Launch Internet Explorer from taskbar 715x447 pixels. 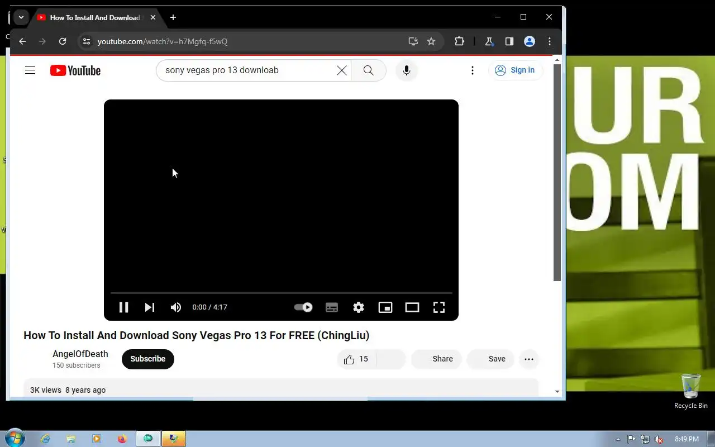pos(45,439)
